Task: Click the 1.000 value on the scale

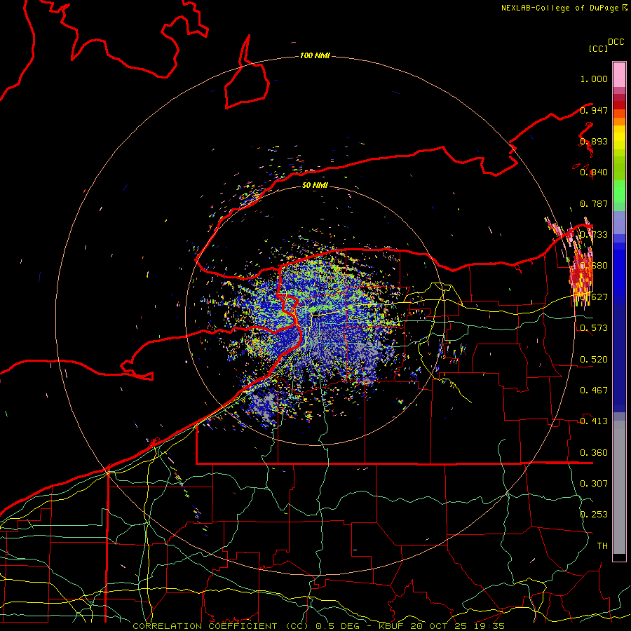Action: (594, 79)
